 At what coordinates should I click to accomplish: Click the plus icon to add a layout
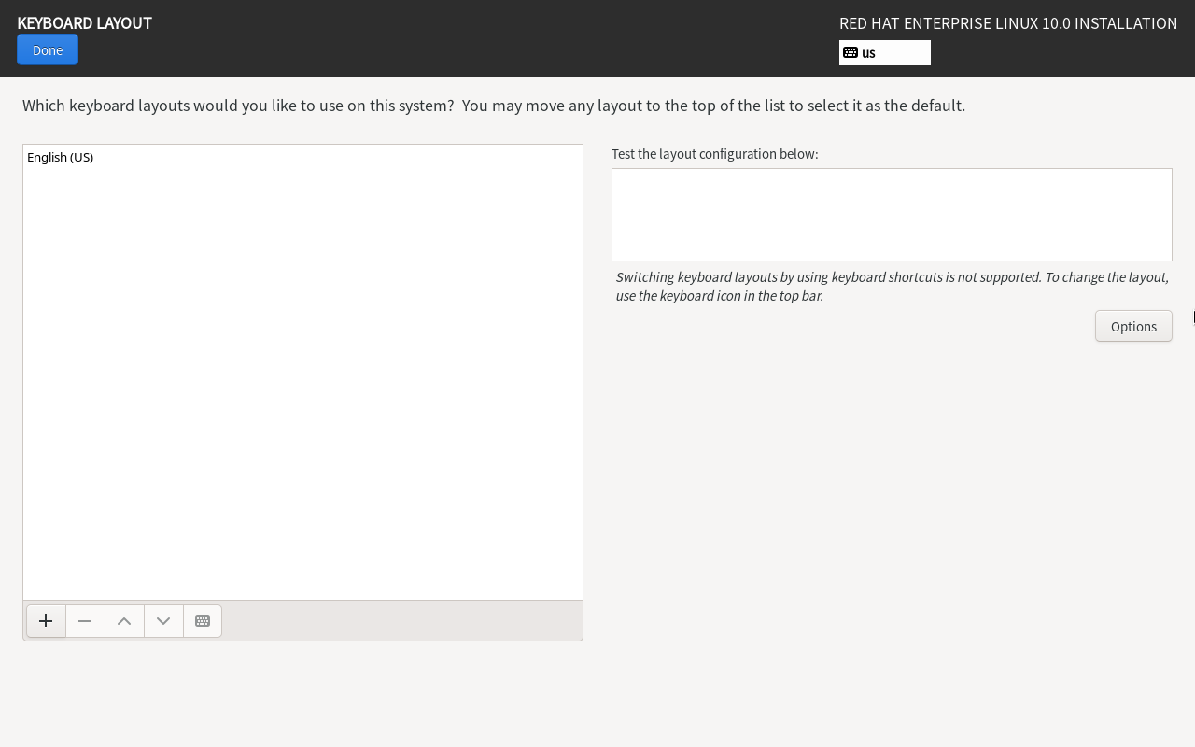[46, 621]
